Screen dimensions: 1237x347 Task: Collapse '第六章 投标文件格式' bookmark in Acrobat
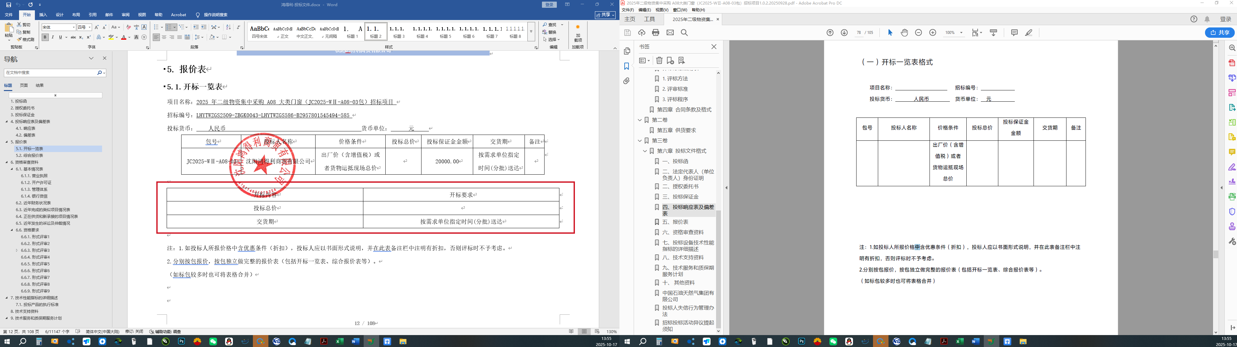pos(645,151)
